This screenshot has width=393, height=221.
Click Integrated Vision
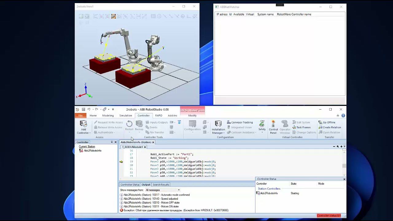(x=239, y=127)
